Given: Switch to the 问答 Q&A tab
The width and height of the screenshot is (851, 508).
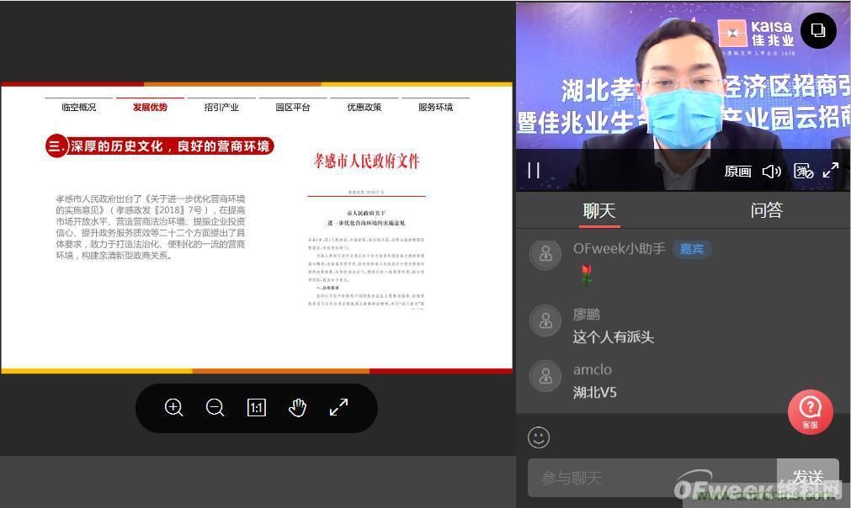Looking at the screenshot, I should (x=766, y=210).
